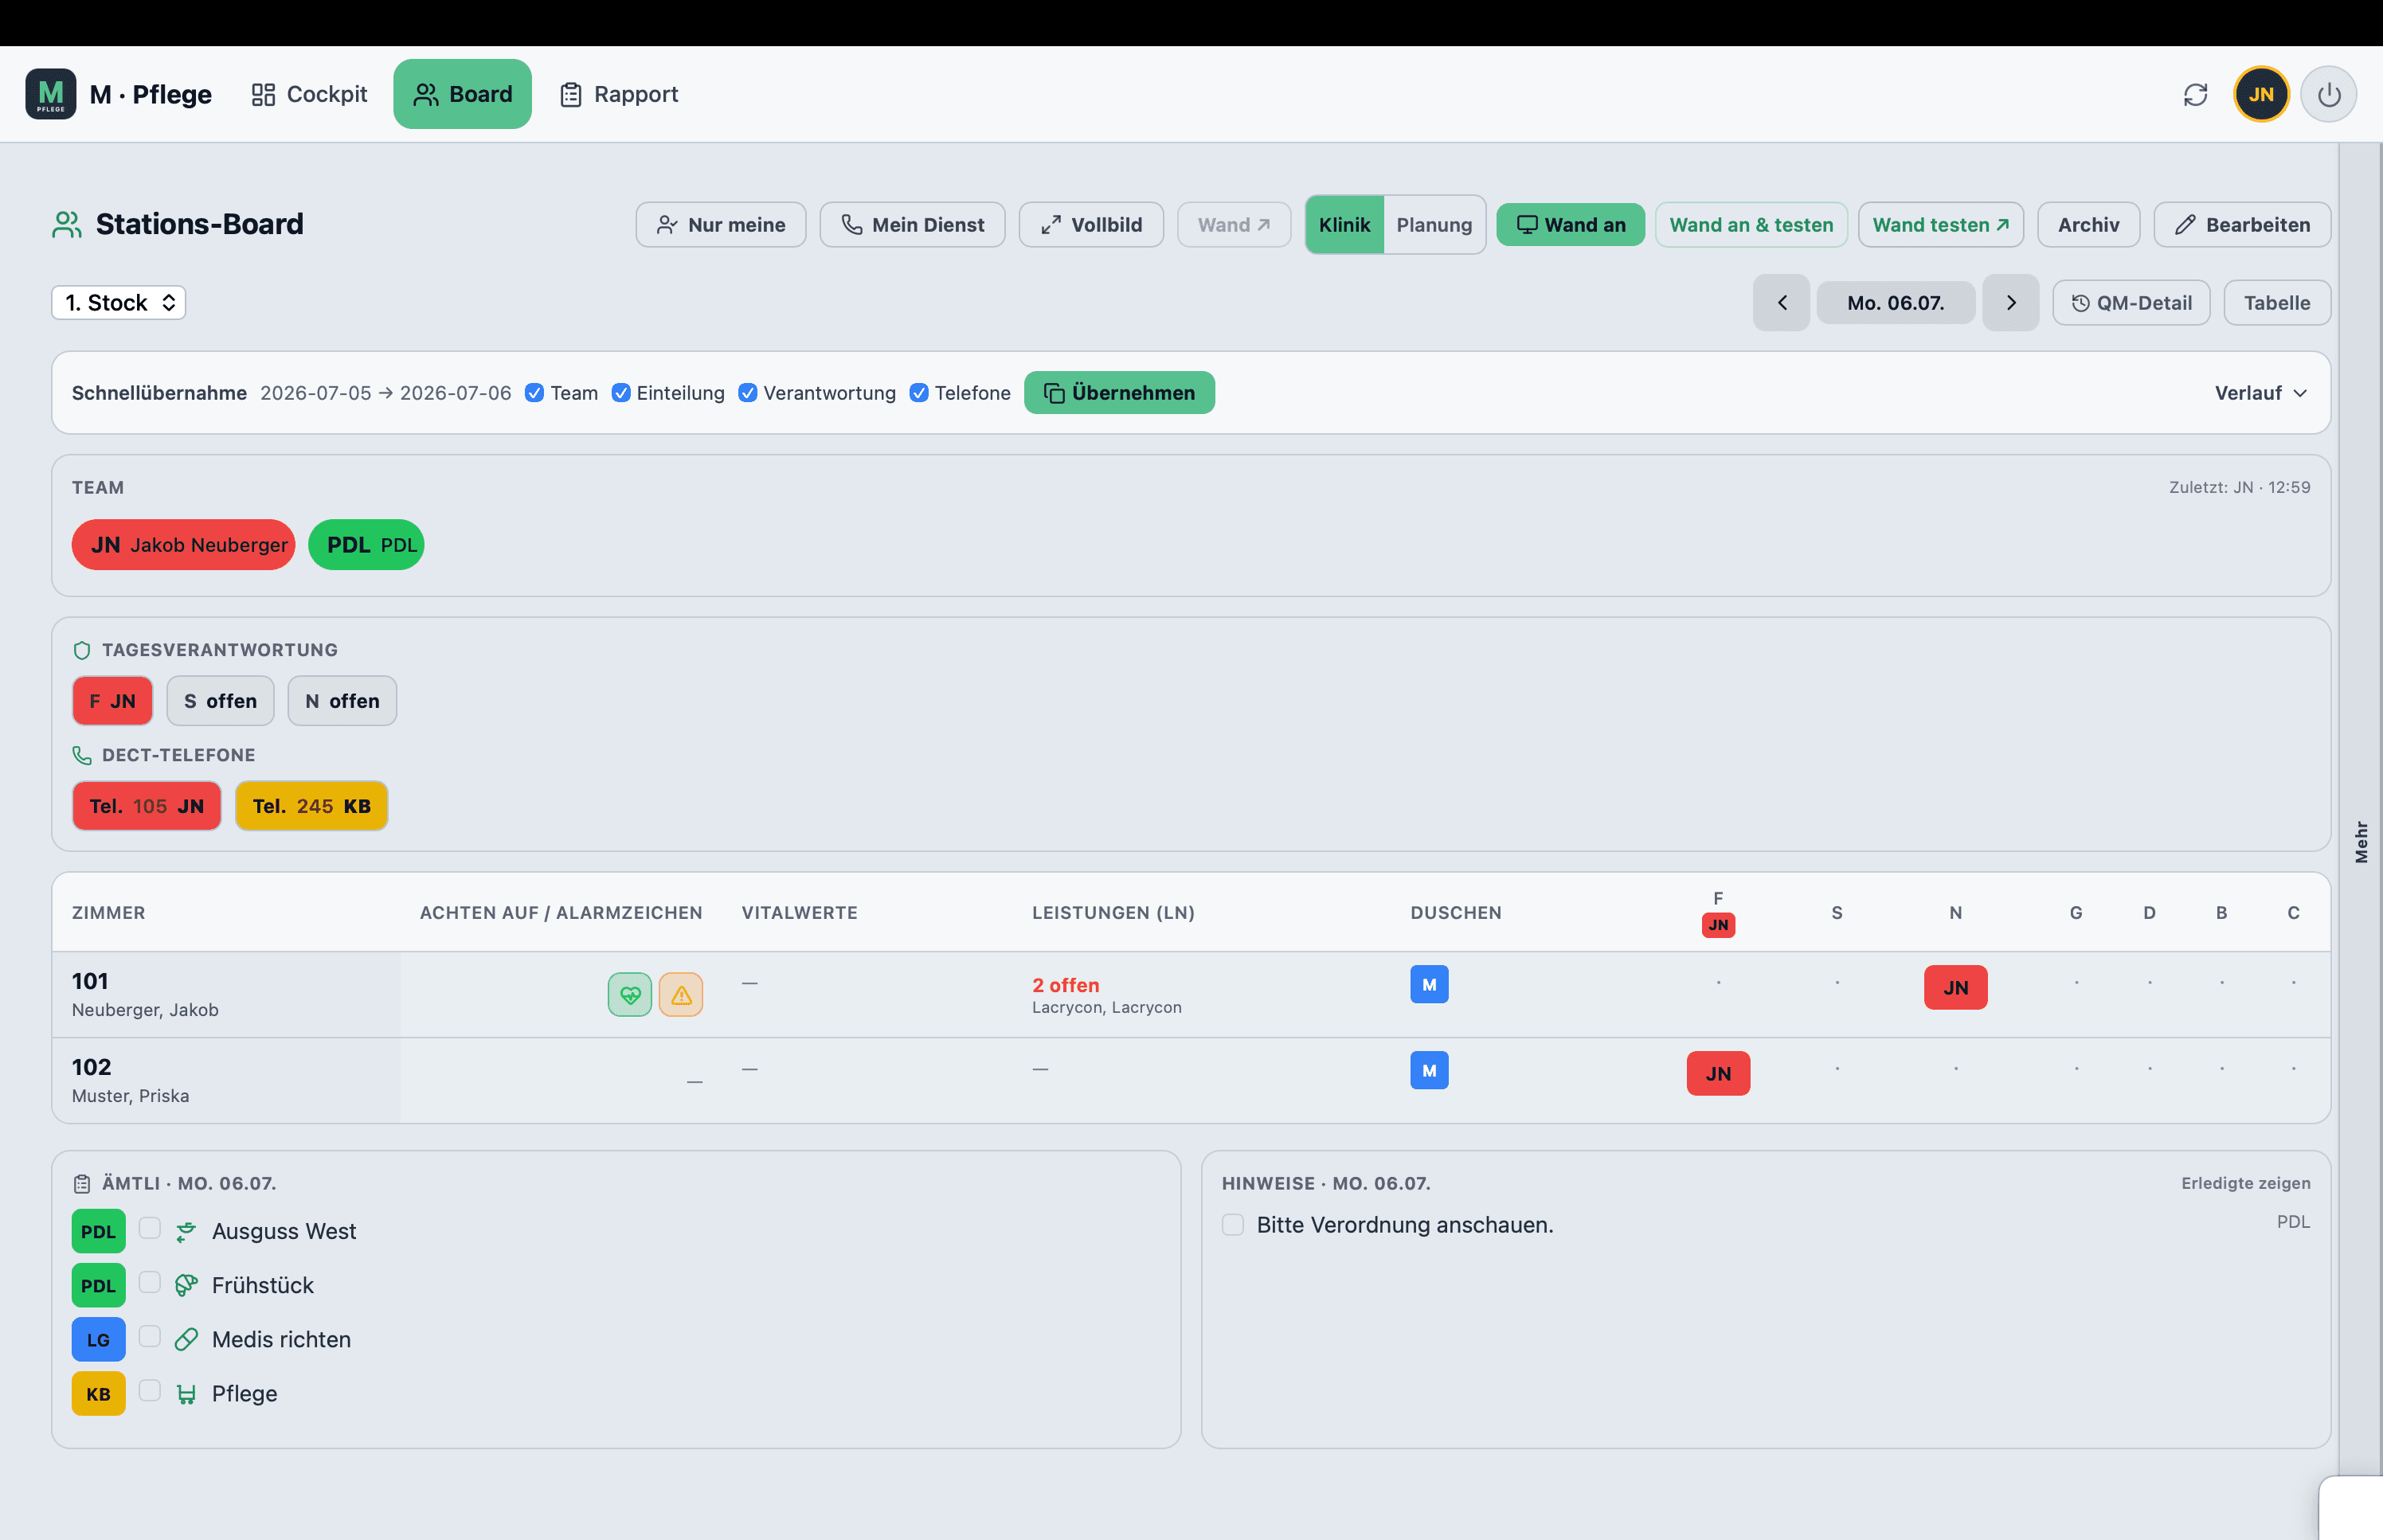Click the KB badge beside Pflege
The height and width of the screenshot is (1540, 2383).
pos(98,1394)
